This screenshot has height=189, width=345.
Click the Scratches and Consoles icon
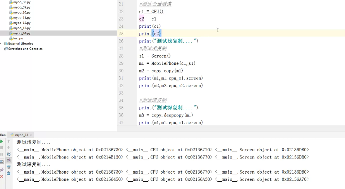point(6,49)
